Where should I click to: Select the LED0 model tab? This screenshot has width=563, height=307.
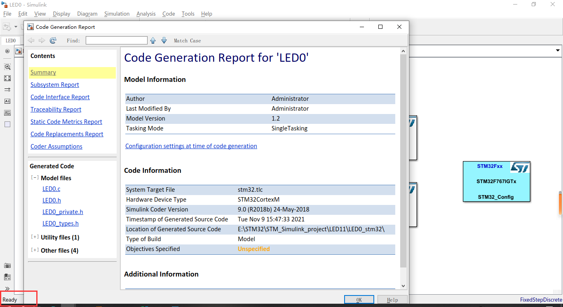(10, 41)
